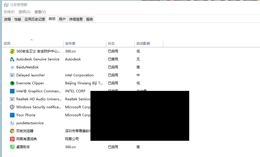Click 已启用 status of Evernote Clipper
The height and width of the screenshot is (157, 260).
(x=113, y=83)
